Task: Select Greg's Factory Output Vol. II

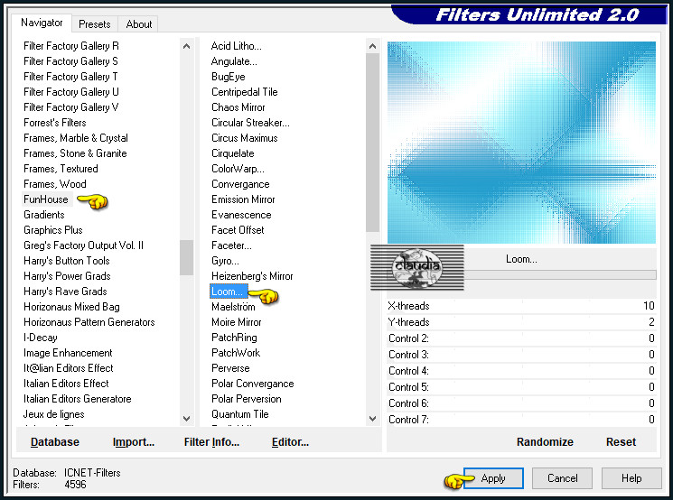Action: click(x=84, y=245)
